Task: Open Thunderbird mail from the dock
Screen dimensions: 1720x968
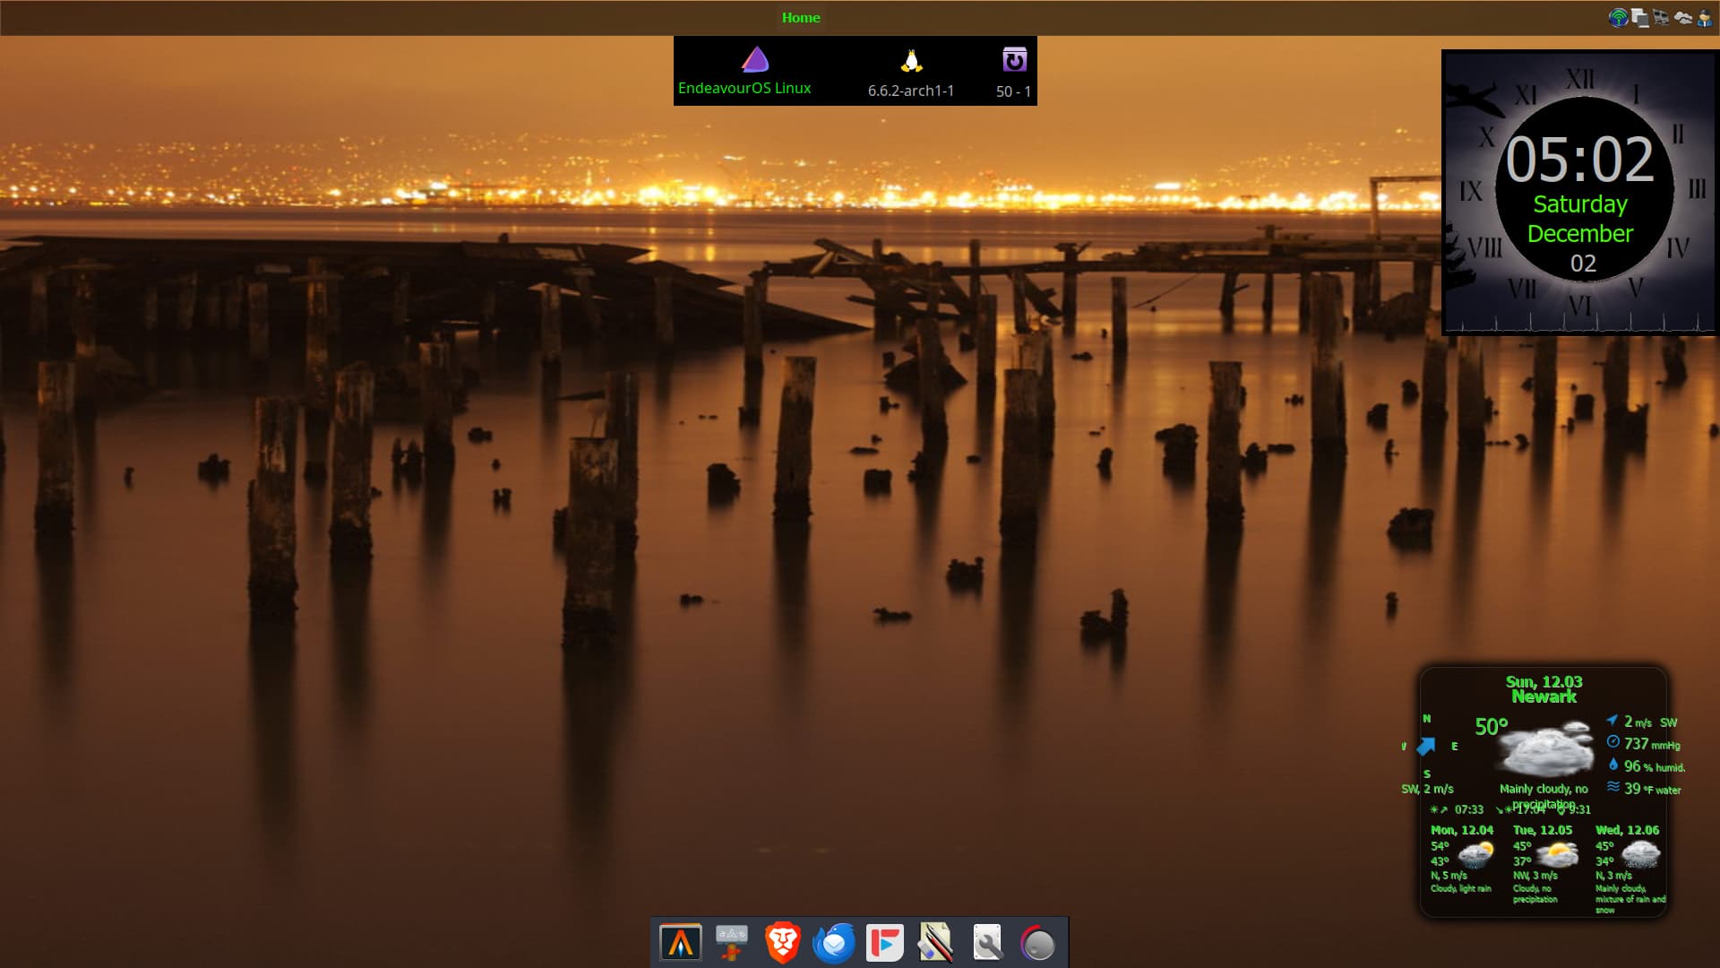Action: [x=833, y=943]
